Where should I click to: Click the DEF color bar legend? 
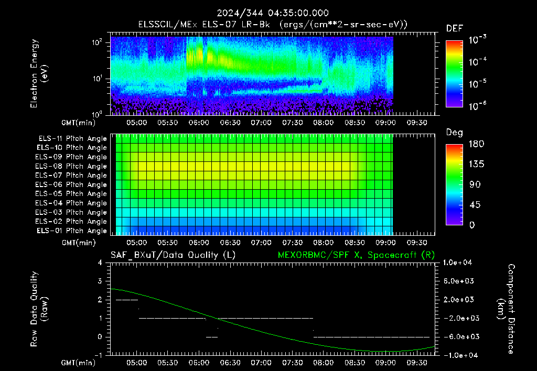coord(454,74)
